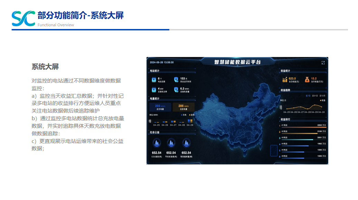Click the total installed power battery icon (4 MW)
Image resolution: width=358 pixels, height=200 pixels.
point(154,90)
